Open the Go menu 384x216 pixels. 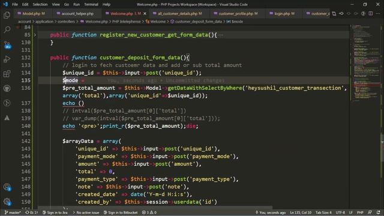tap(67, 4)
